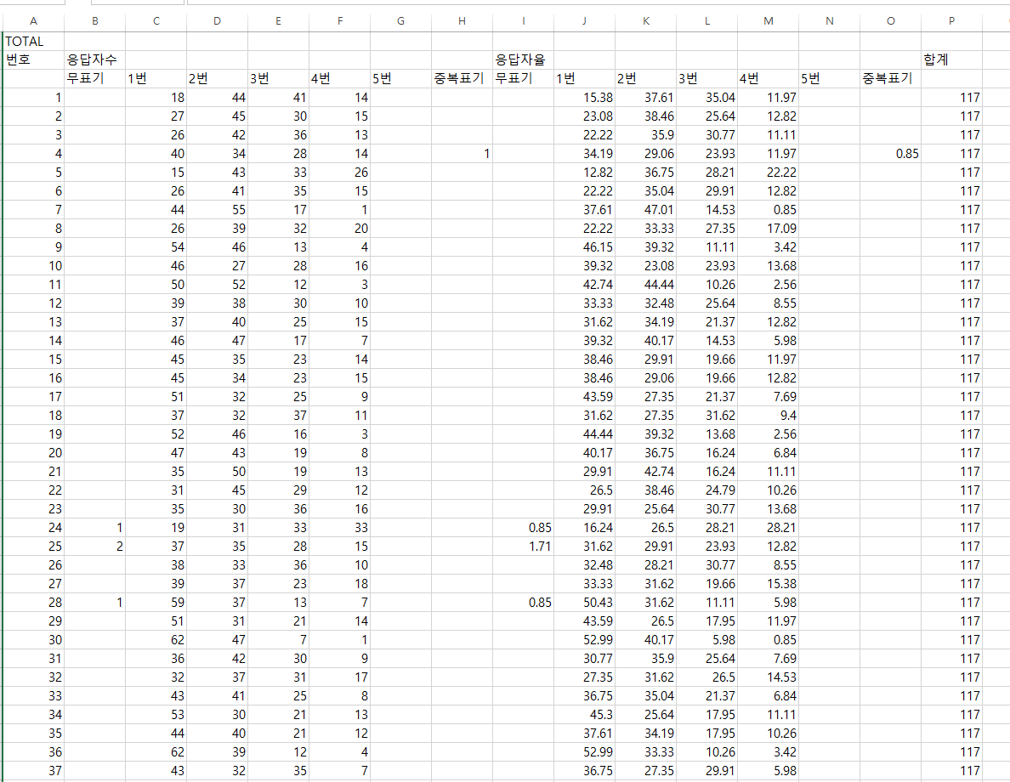Select column F header

[x=339, y=21]
